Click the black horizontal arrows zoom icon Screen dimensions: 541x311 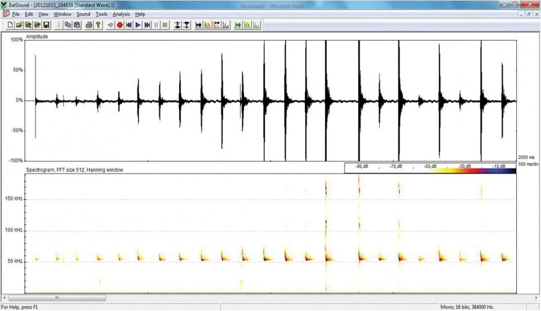[198, 25]
